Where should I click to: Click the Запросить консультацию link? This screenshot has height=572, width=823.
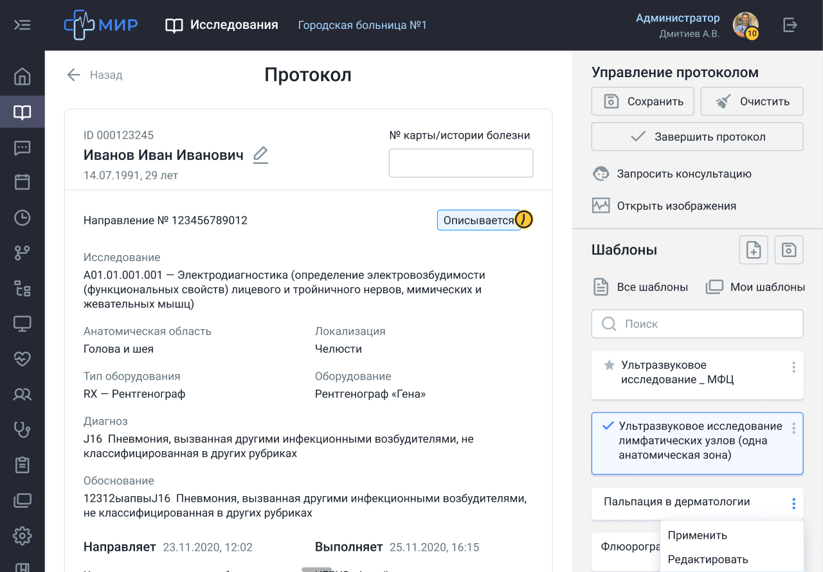click(683, 174)
